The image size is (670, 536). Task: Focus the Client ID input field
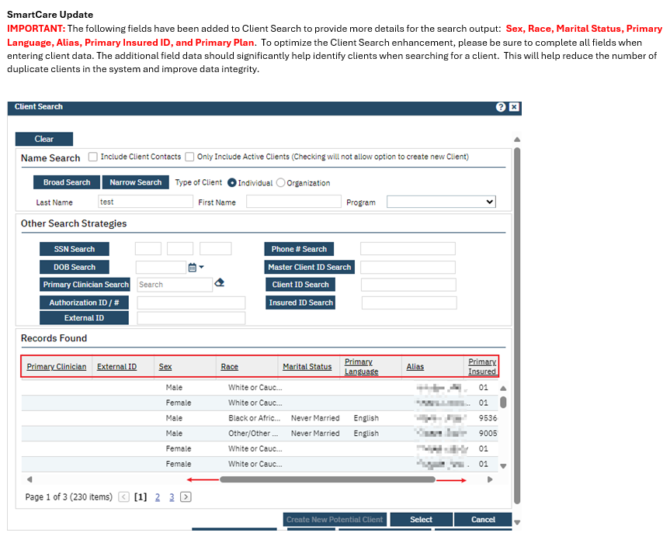click(x=408, y=285)
